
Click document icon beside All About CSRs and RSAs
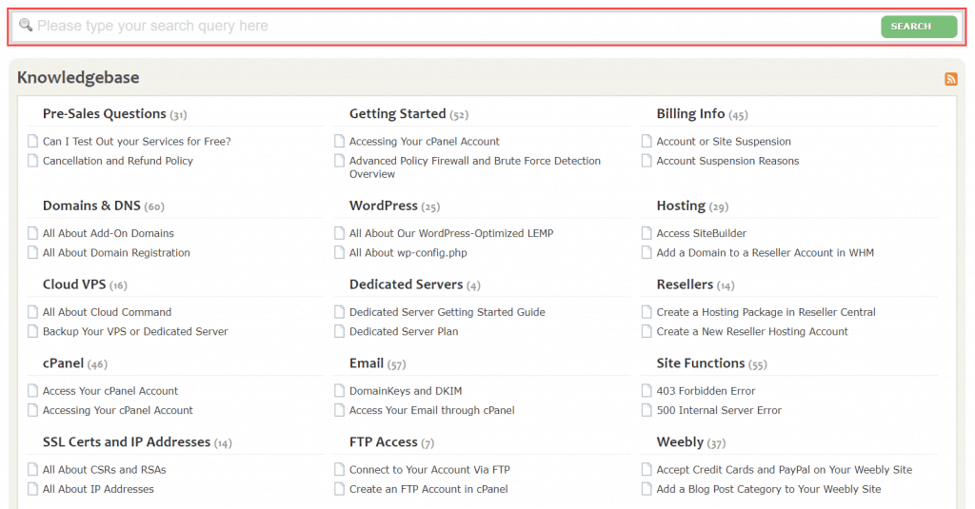pos(32,470)
